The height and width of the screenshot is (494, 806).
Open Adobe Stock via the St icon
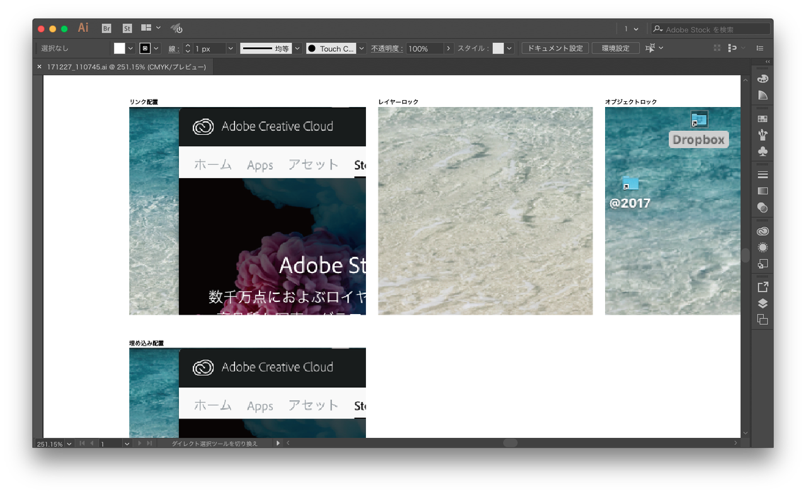click(127, 28)
